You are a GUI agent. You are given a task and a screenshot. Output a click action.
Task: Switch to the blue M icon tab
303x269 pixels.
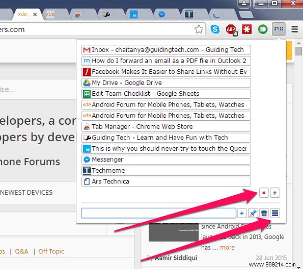(x=140, y=14)
